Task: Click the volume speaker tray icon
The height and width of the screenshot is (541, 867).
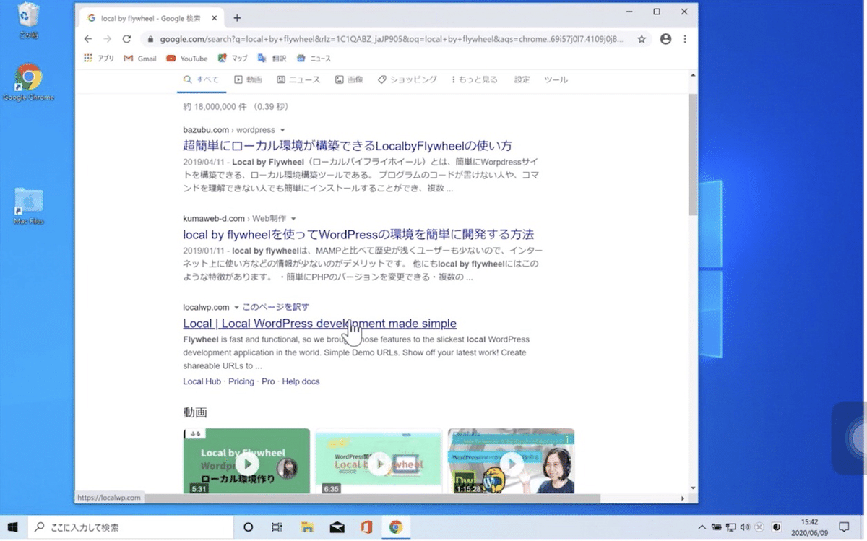Action: click(745, 527)
